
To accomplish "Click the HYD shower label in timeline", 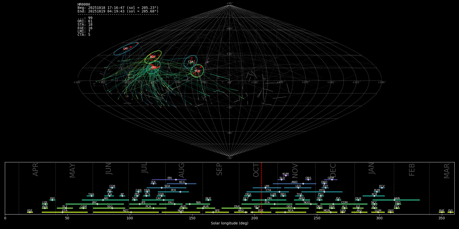I will pyautogui.click(x=322, y=190).
